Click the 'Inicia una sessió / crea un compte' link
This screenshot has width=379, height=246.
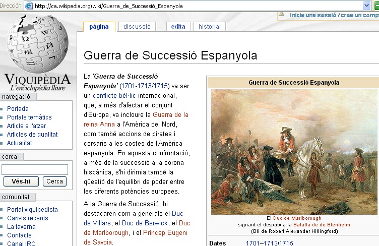(x=334, y=15)
